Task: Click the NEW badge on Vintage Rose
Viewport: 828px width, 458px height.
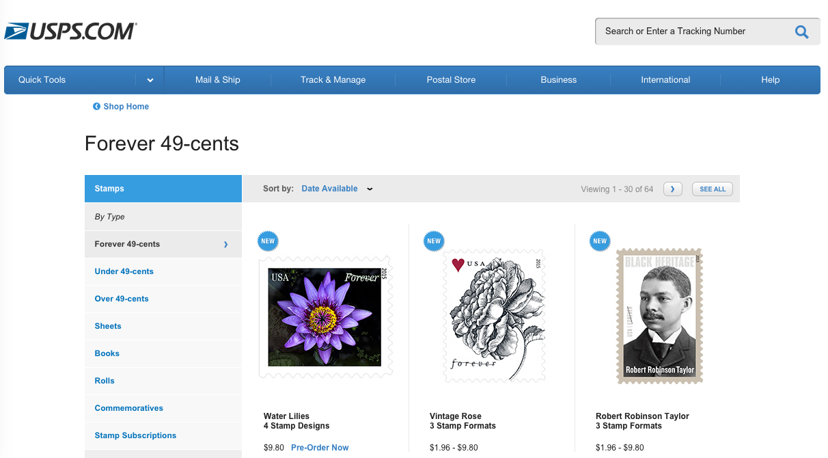Action: (x=434, y=241)
